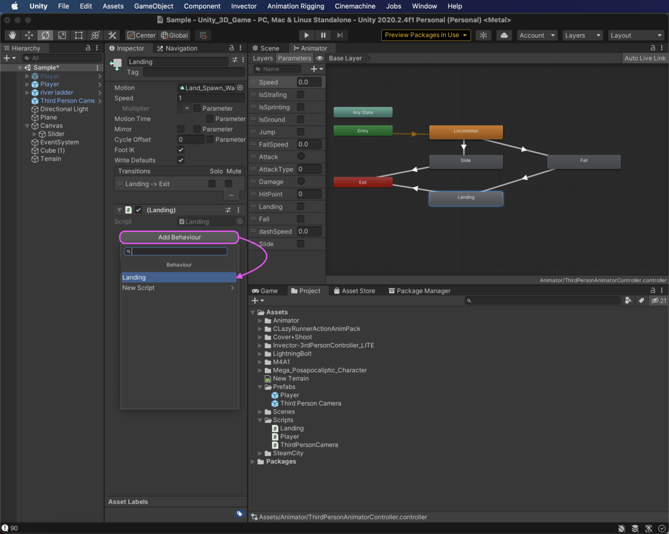Search by type in Project panel

[628, 300]
